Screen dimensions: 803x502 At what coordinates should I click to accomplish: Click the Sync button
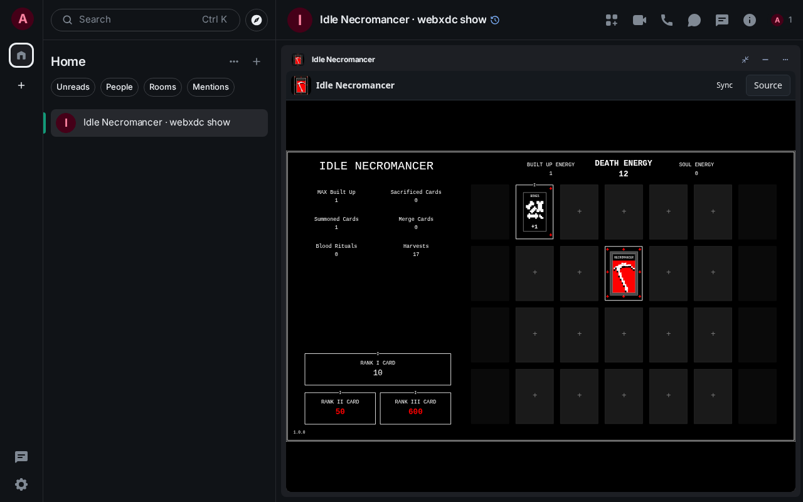(725, 85)
